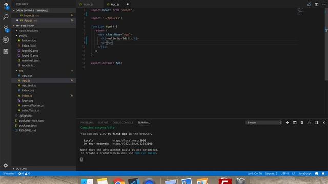Create a new terminal with plus icon
Image resolution: width=328 pixels, height=184 pixels.
pos(288,123)
